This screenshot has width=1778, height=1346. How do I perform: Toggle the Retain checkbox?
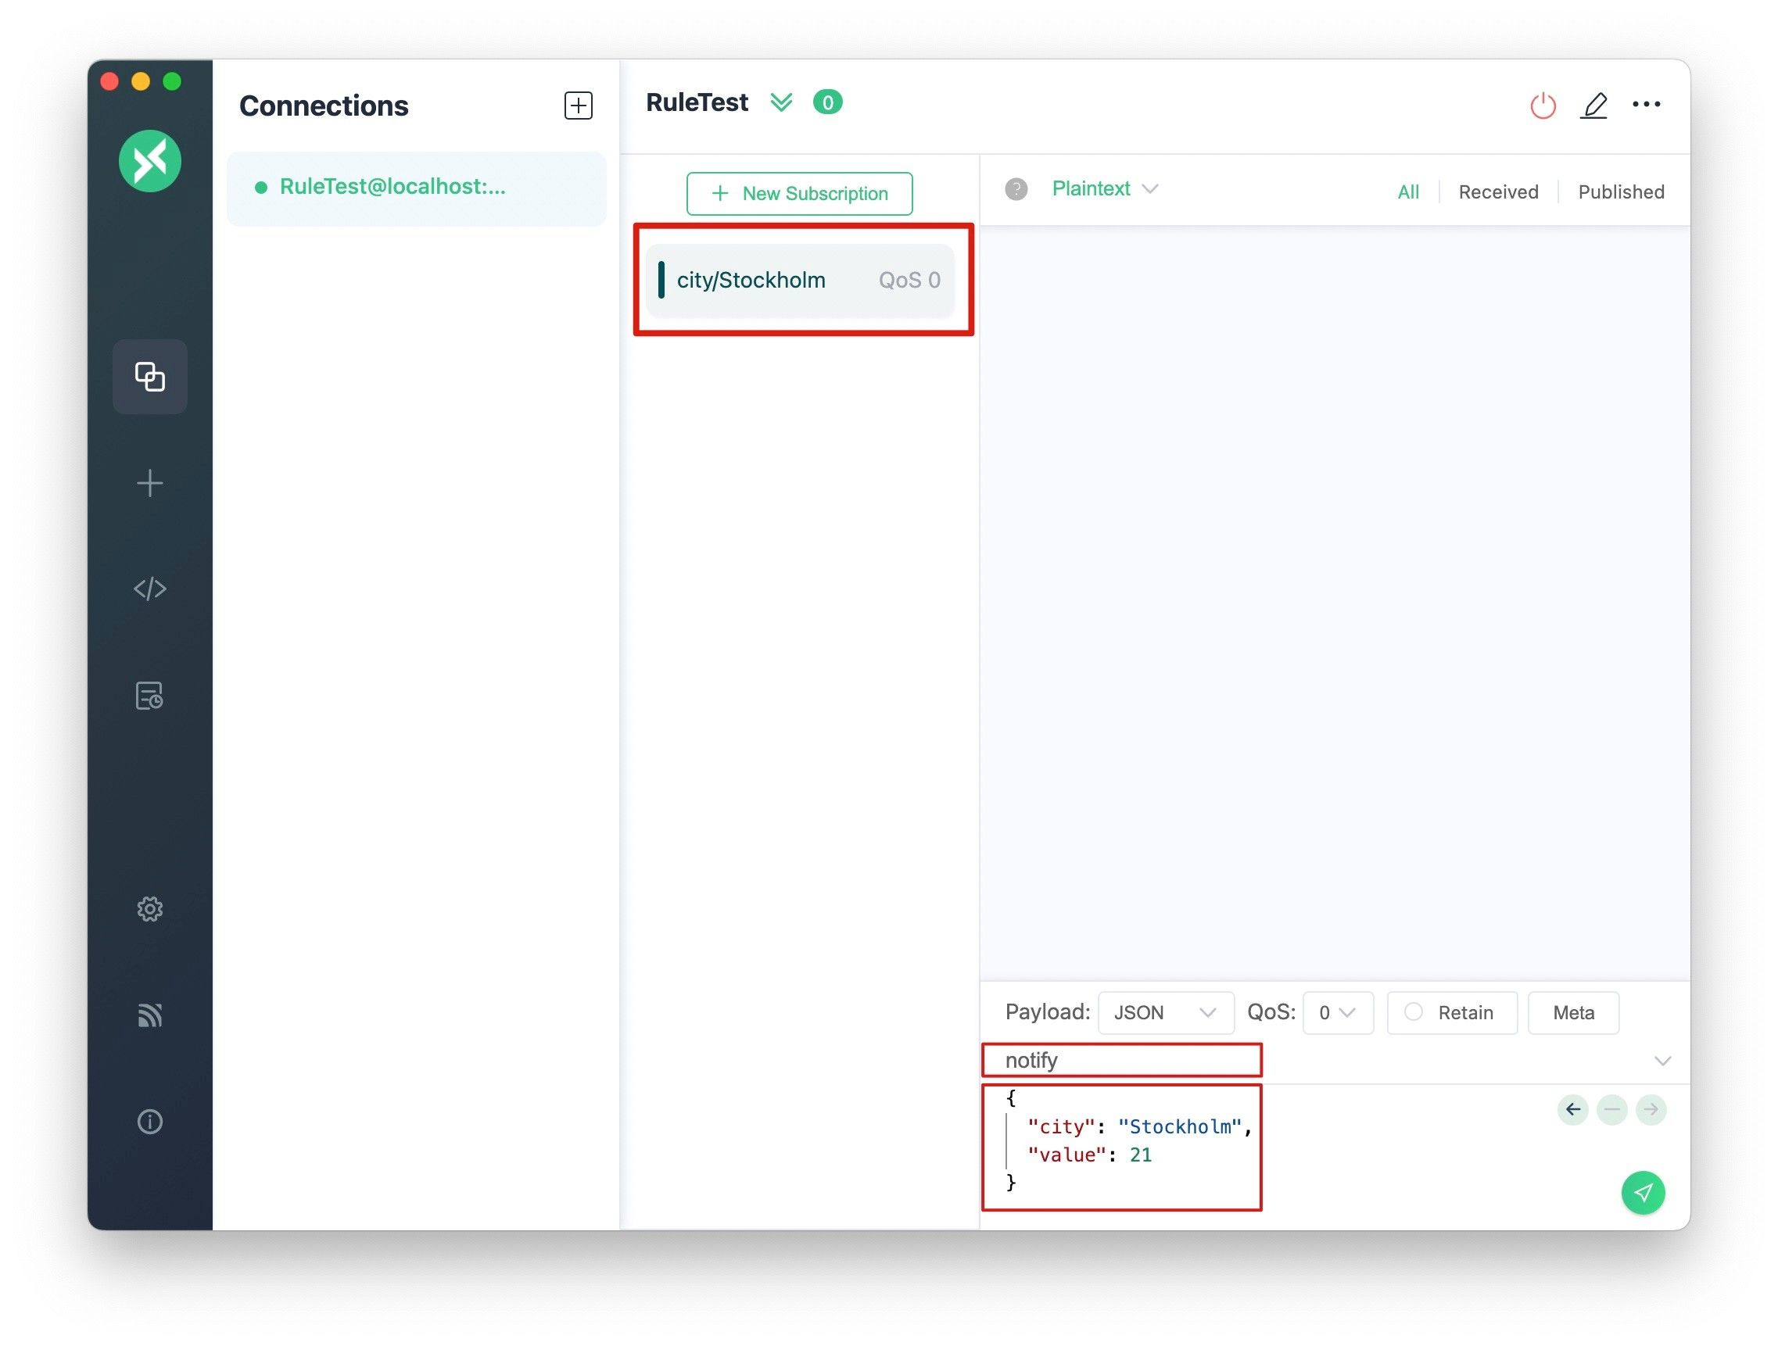pos(1413,1012)
